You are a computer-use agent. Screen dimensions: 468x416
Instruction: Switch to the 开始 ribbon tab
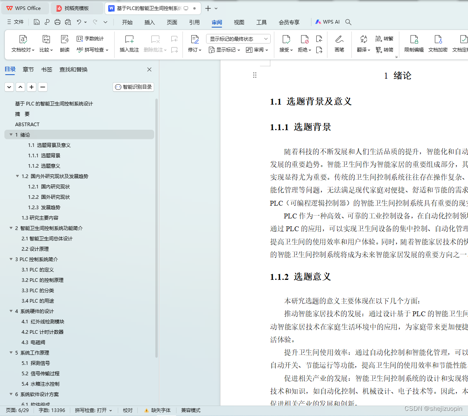[127, 22]
